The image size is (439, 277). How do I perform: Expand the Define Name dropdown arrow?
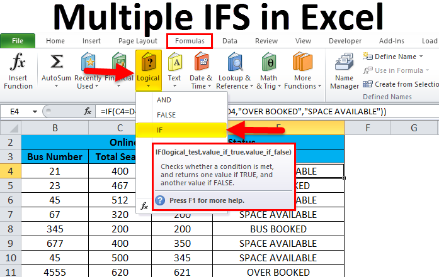[421, 57]
